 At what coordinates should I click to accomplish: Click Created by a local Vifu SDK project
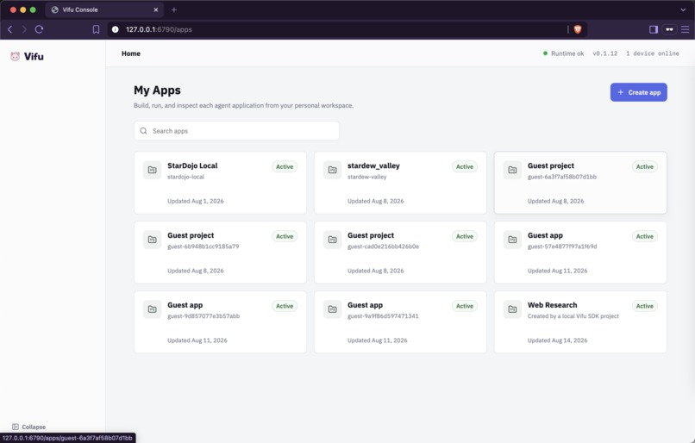click(x=573, y=315)
